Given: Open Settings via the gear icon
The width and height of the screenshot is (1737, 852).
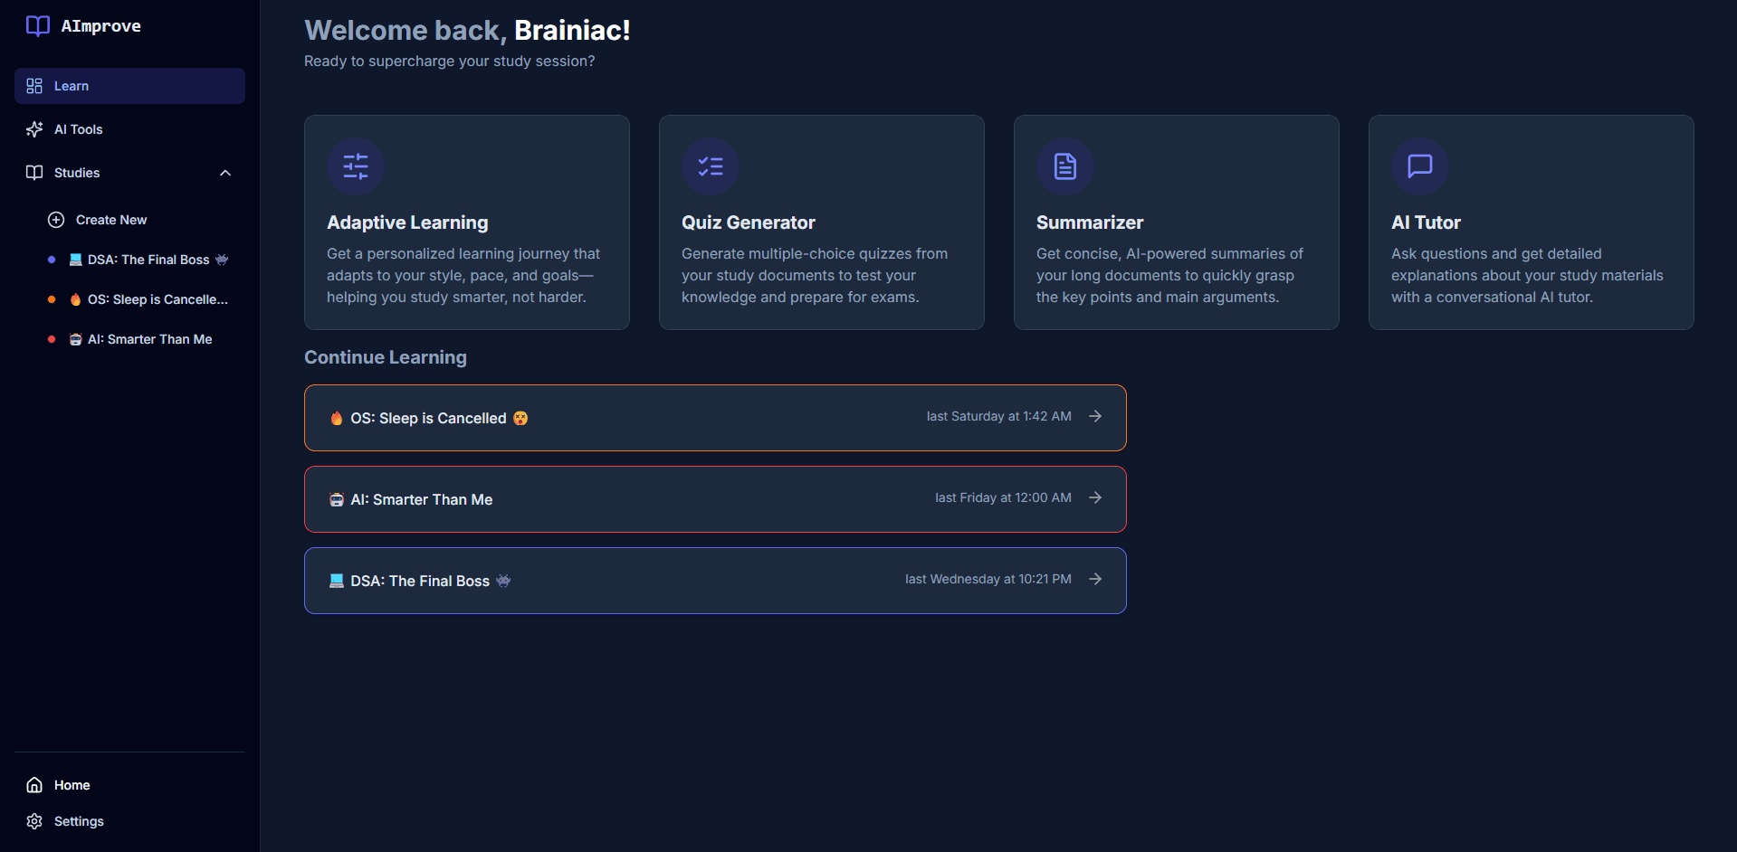Looking at the screenshot, I should tap(33, 820).
